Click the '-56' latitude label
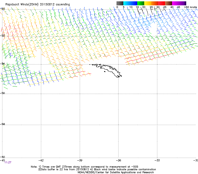Viewport: 198px width, 174px height. 2,93
